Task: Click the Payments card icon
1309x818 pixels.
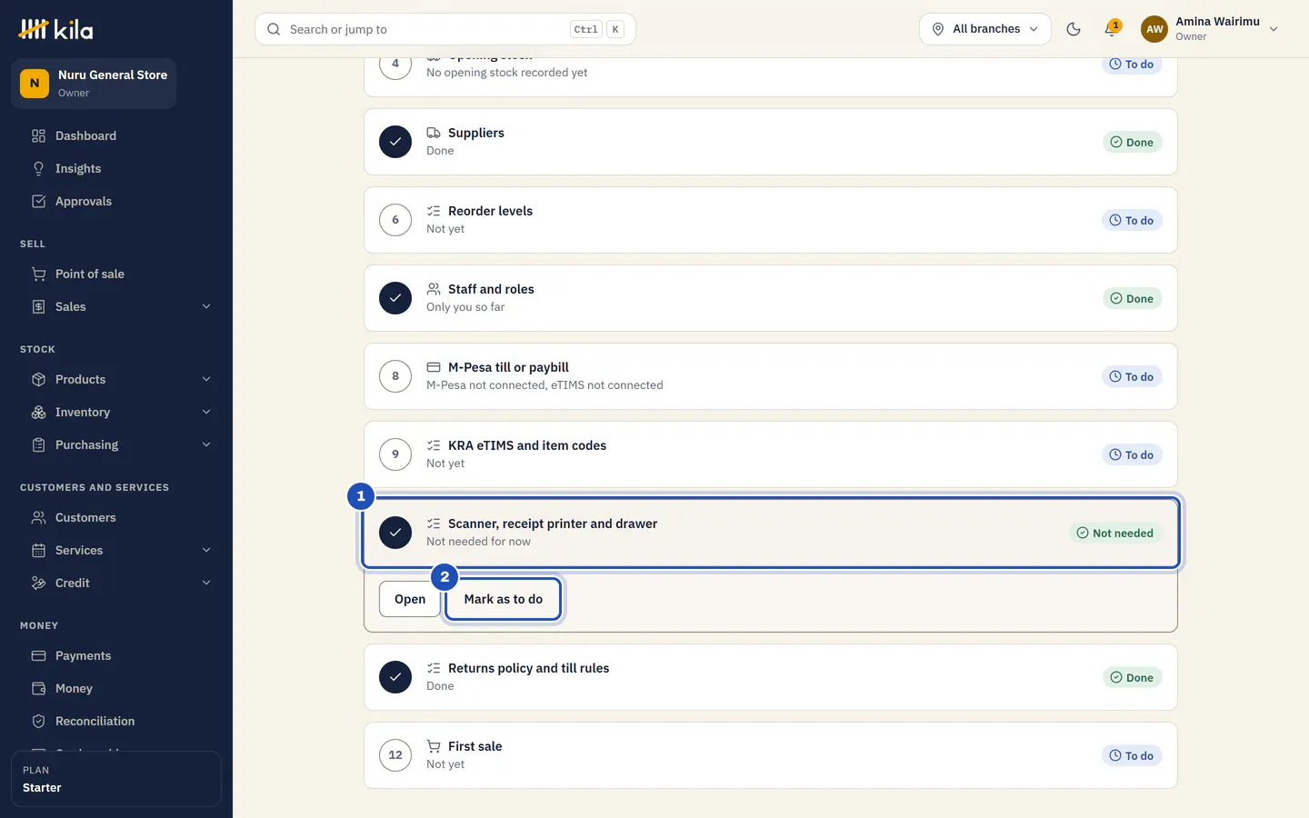Action: pos(38,656)
